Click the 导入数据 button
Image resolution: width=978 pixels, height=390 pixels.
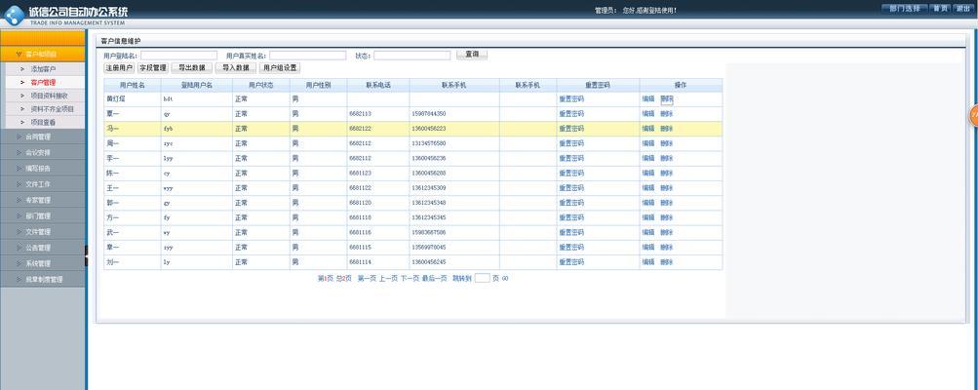pos(236,68)
